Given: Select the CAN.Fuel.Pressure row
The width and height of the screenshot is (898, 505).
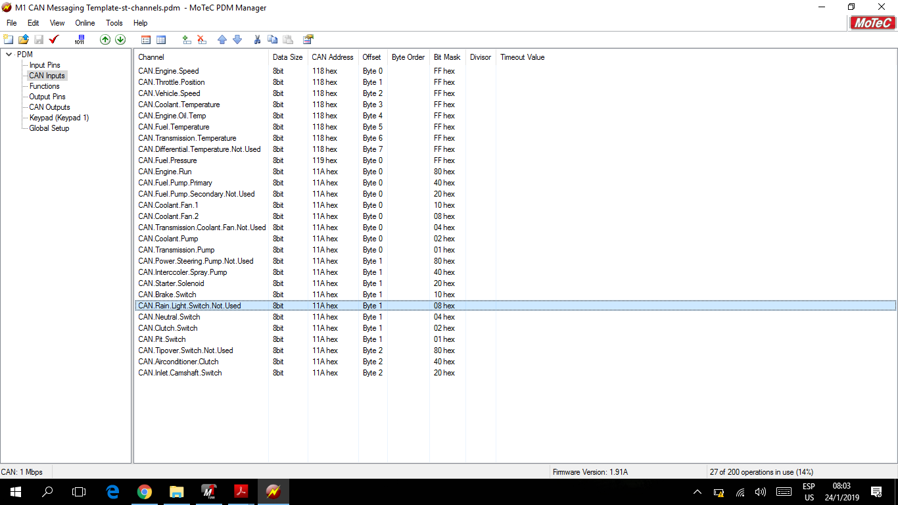Looking at the screenshot, I should (515, 160).
